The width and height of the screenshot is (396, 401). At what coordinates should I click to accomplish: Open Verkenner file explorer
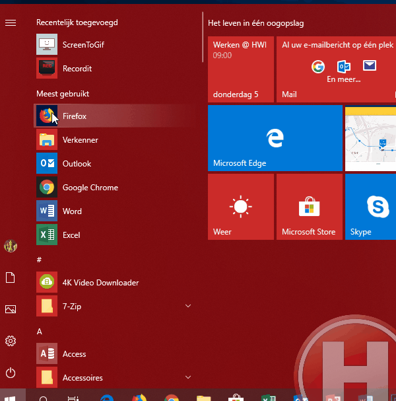[x=114, y=139]
